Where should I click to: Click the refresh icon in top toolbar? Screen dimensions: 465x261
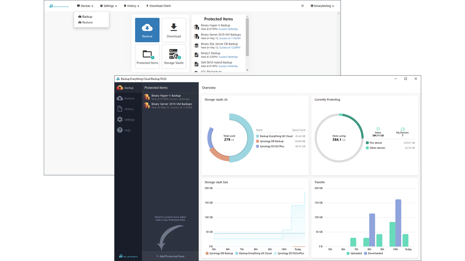[302, 6]
